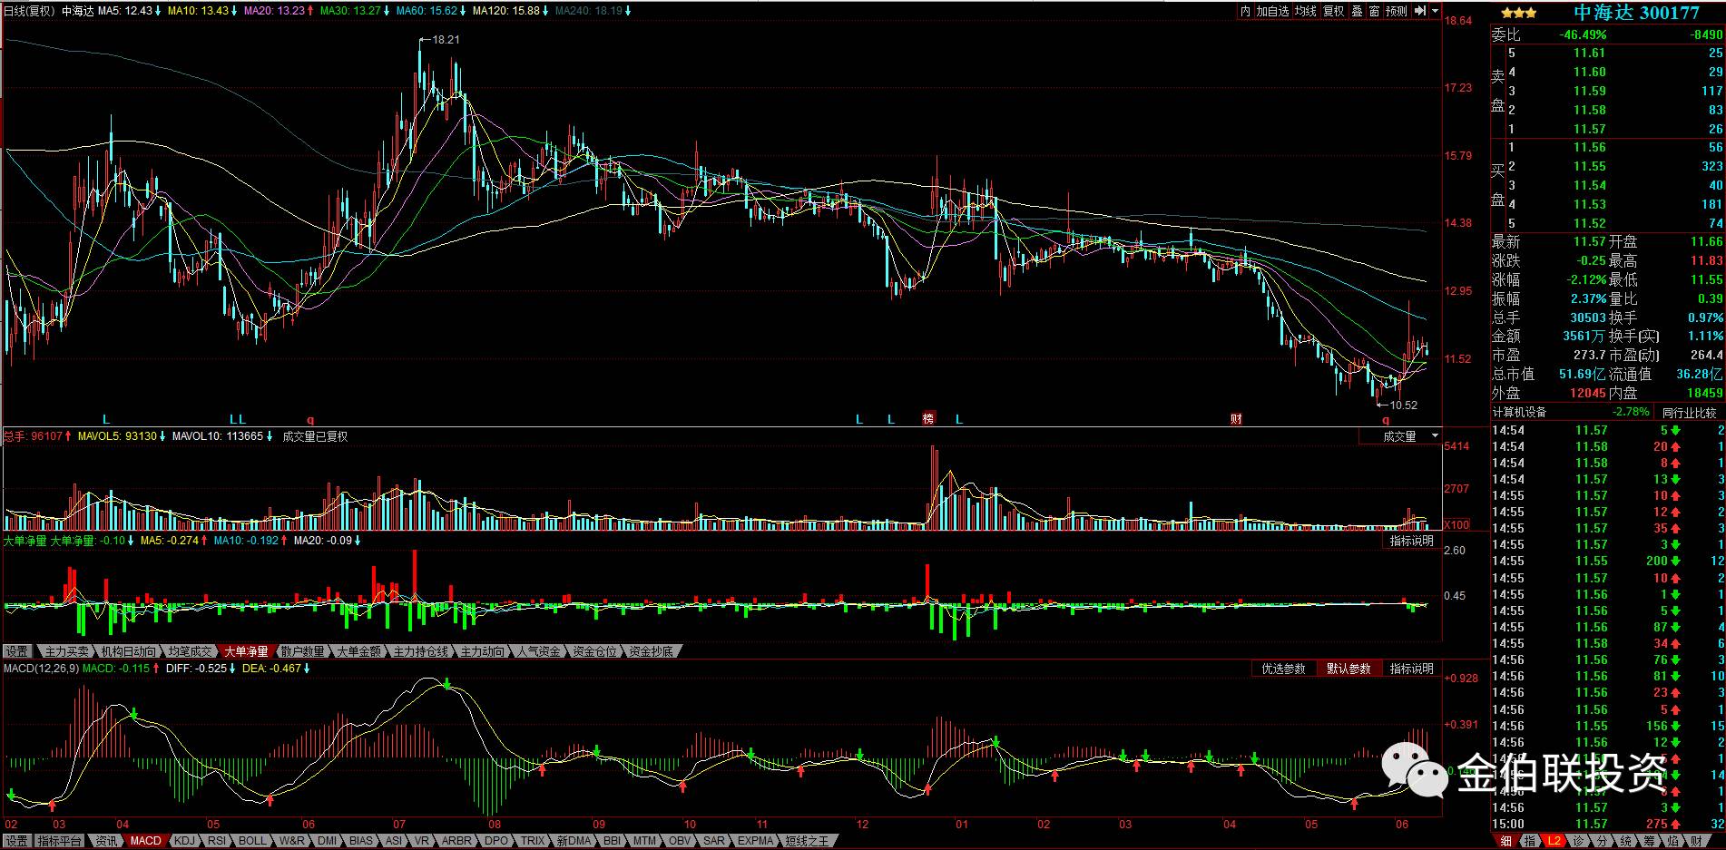
Task: Open 设置 in the bottom indicator bar
Action: point(17,841)
